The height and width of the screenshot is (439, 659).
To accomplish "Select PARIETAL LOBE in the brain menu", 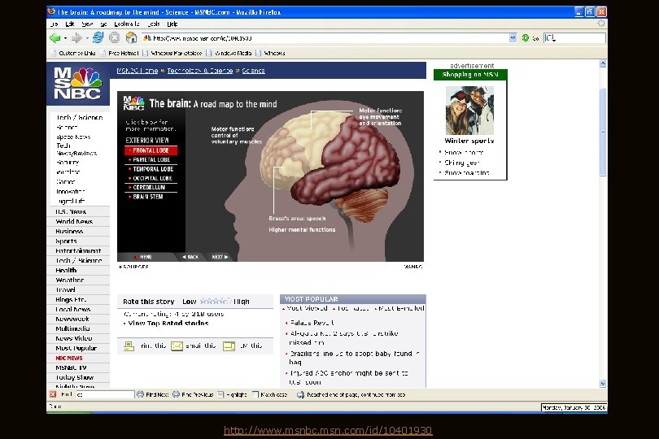I will pyautogui.click(x=151, y=159).
